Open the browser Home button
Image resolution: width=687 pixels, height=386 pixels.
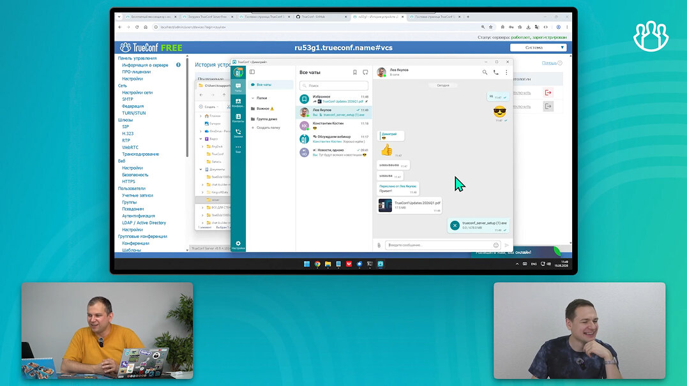click(146, 27)
